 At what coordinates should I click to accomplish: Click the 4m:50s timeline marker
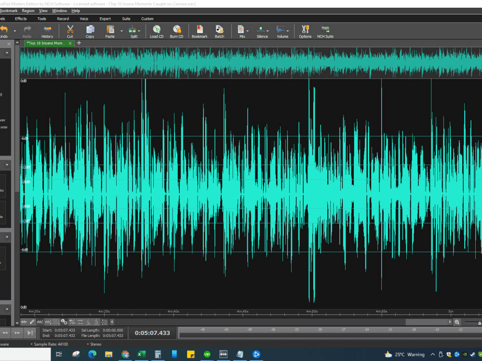312,311
